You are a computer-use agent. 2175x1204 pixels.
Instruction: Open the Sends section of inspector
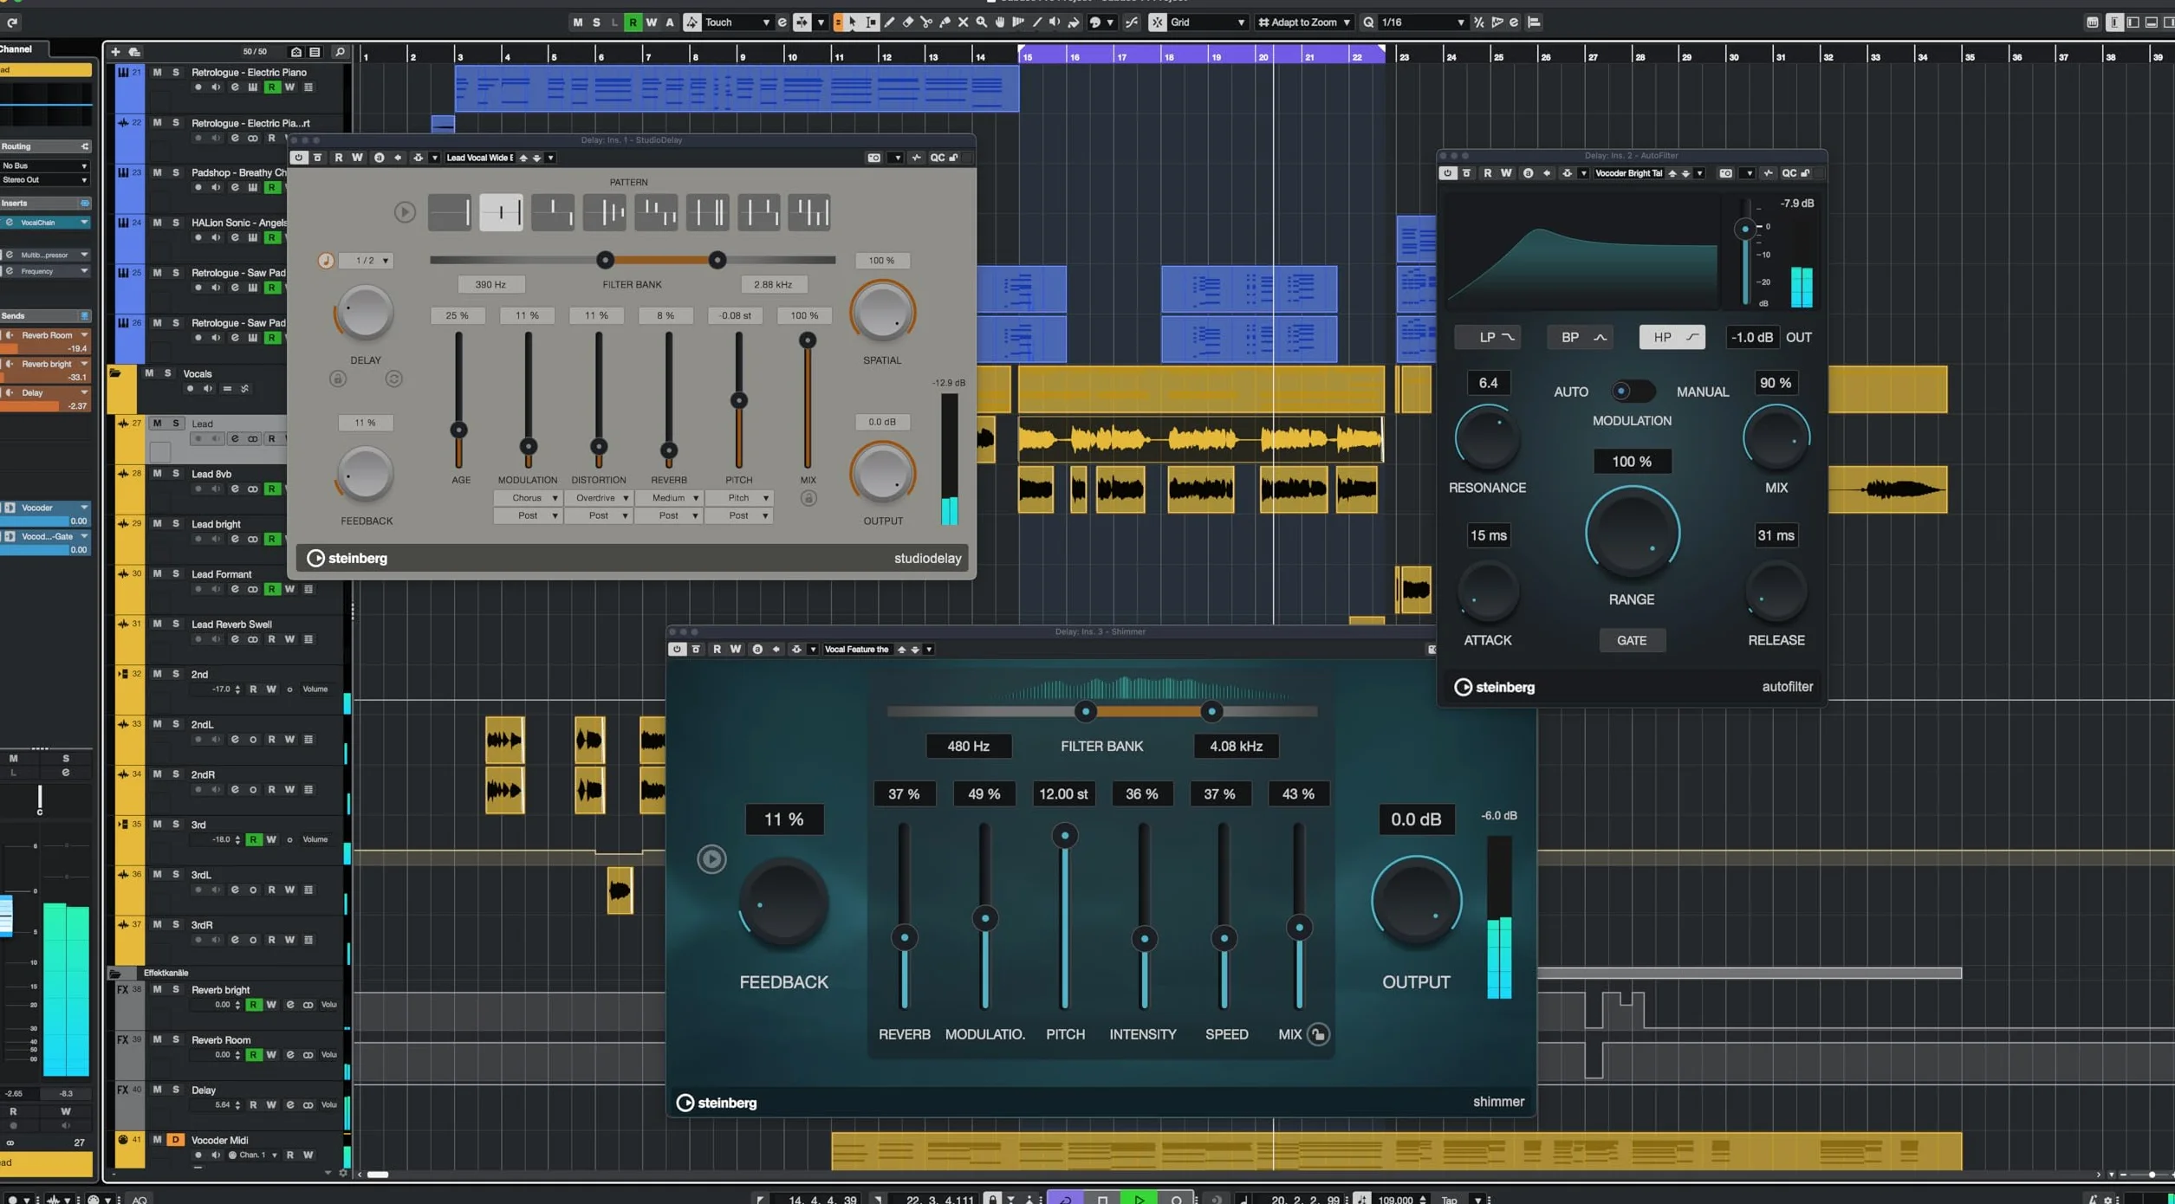pyautogui.click(x=45, y=315)
